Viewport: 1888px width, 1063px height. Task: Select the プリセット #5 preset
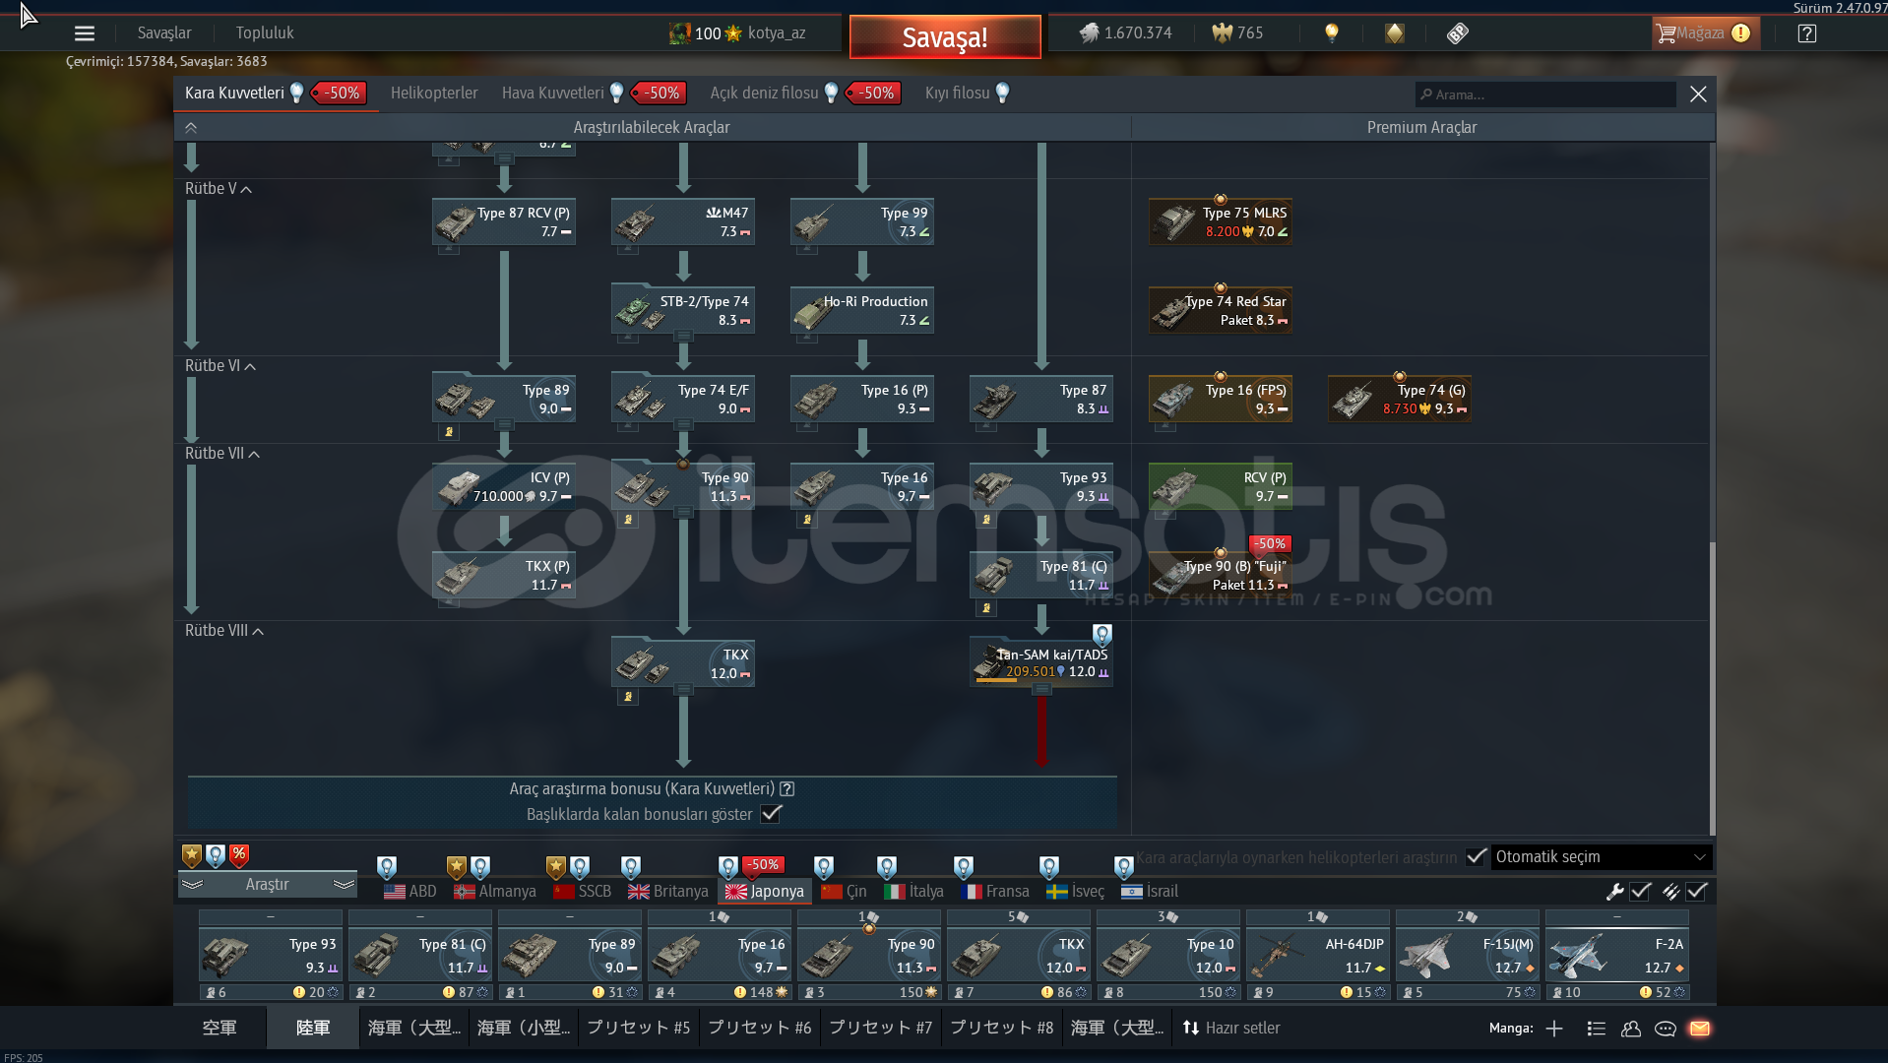click(638, 1029)
